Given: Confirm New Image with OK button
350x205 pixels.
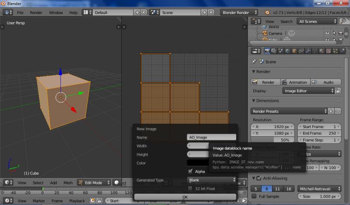Looking at the screenshot, I should [x=185, y=197].
